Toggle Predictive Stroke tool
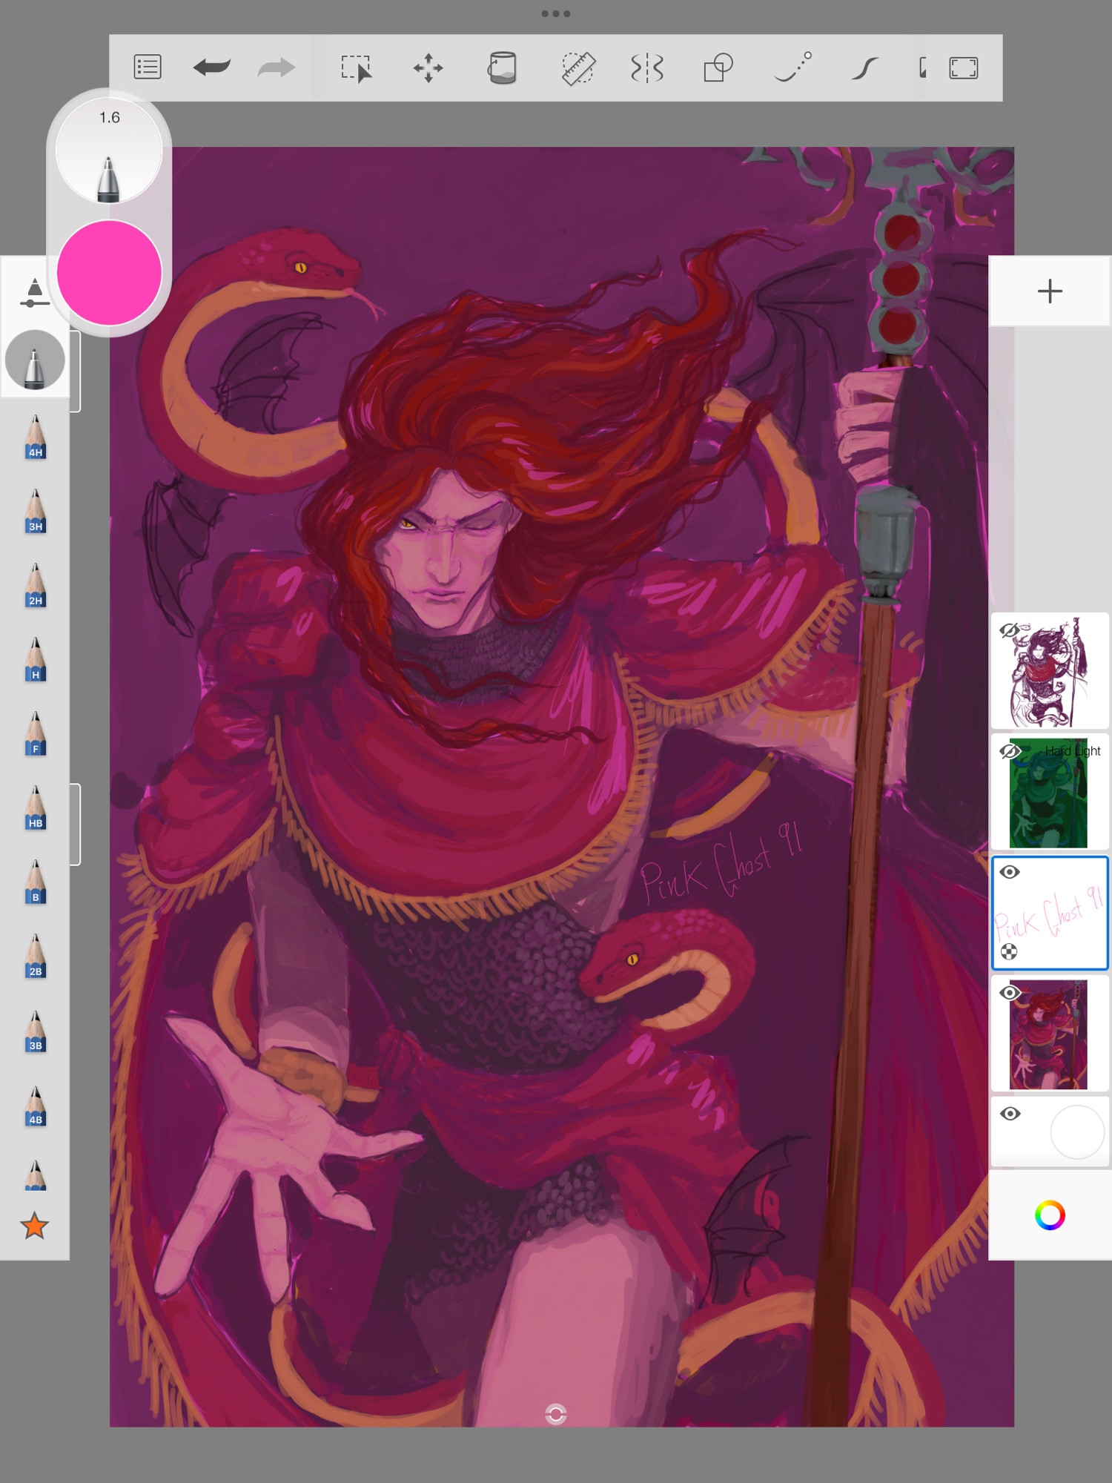 coord(792,67)
